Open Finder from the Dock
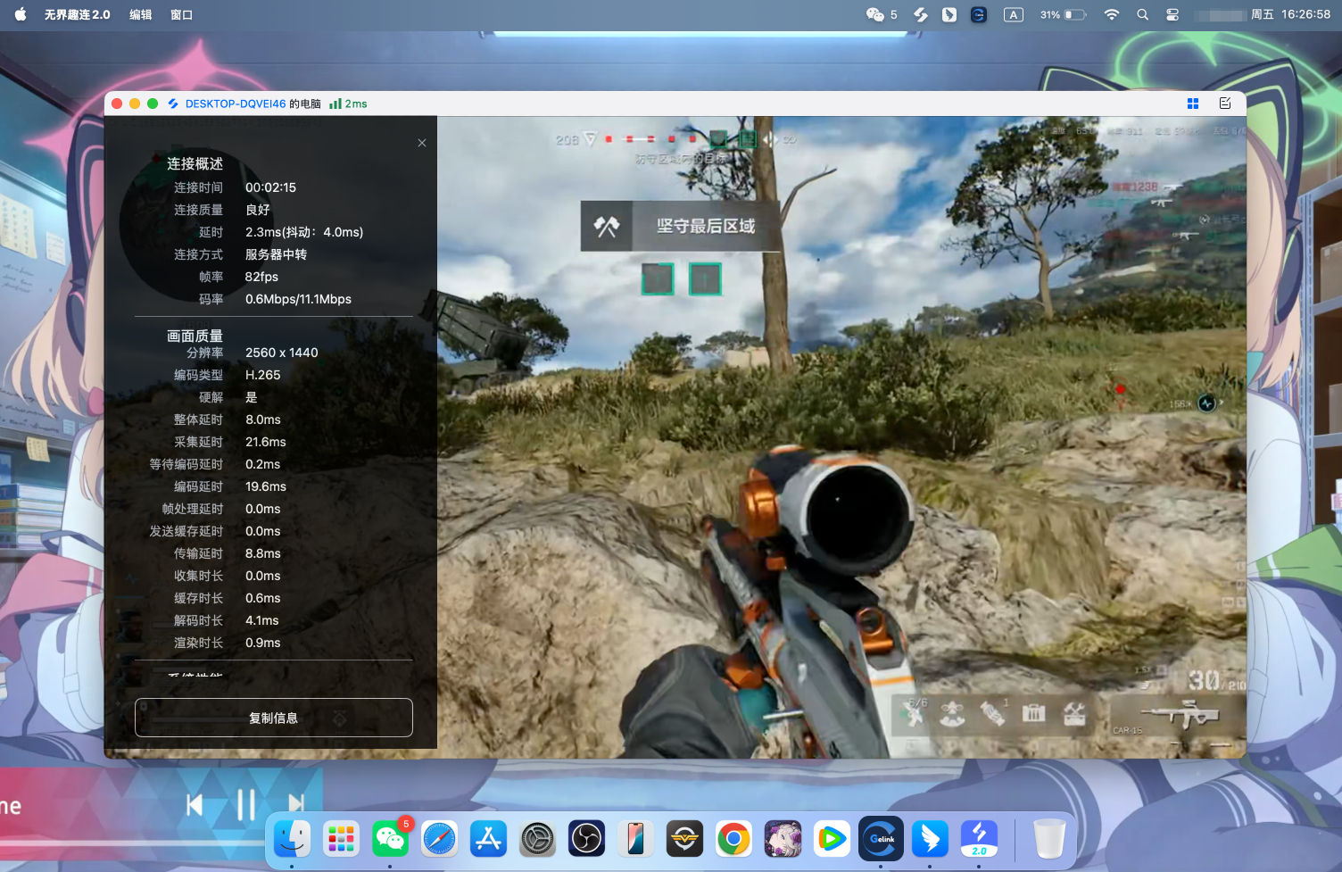The width and height of the screenshot is (1342, 872). tap(293, 839)
